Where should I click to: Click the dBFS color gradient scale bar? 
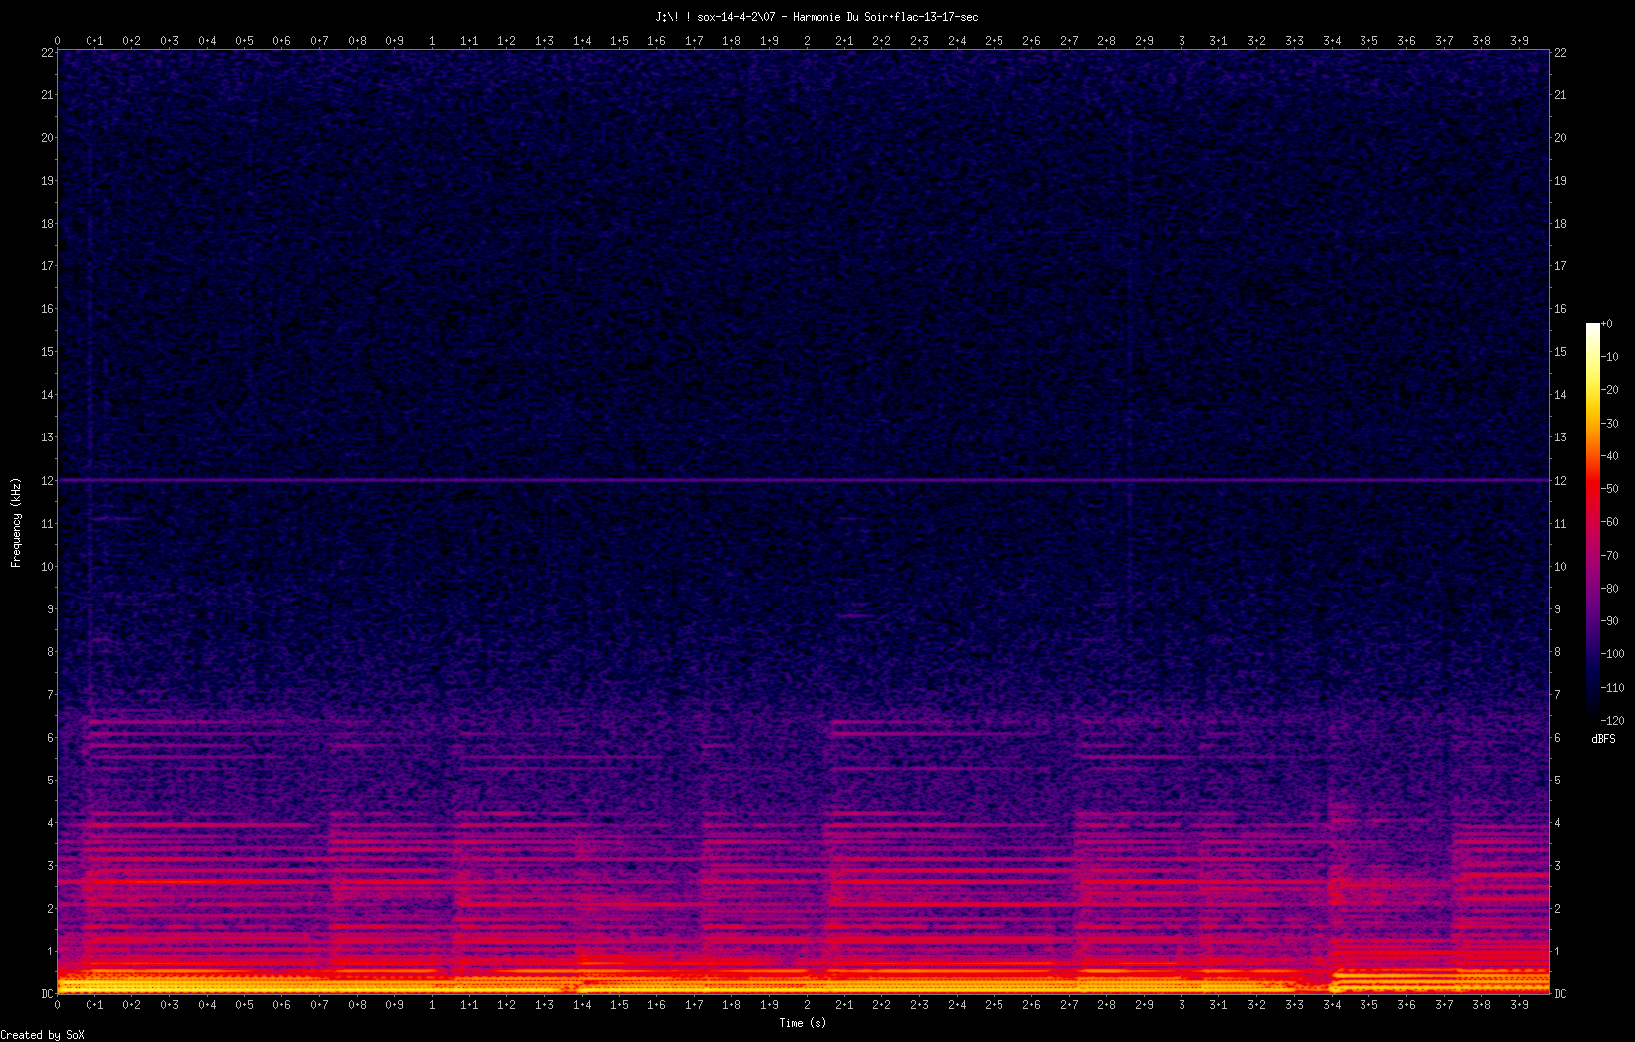pyautogui.click(x=1593, y=522)
